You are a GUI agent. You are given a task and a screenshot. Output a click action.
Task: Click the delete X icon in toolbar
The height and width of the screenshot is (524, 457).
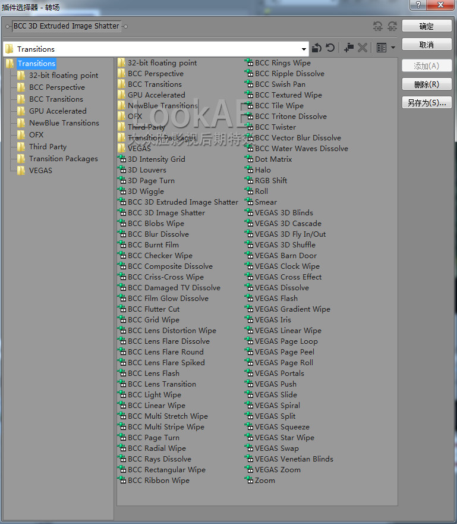(x=362, y=48)
